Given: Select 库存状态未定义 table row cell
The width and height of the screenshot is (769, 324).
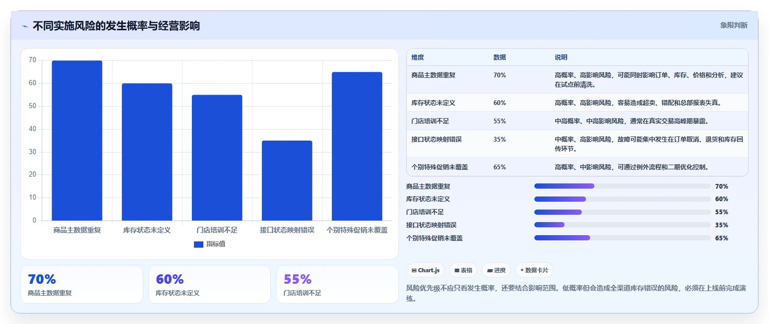Looking at the screenshot, I should point(433,103).
